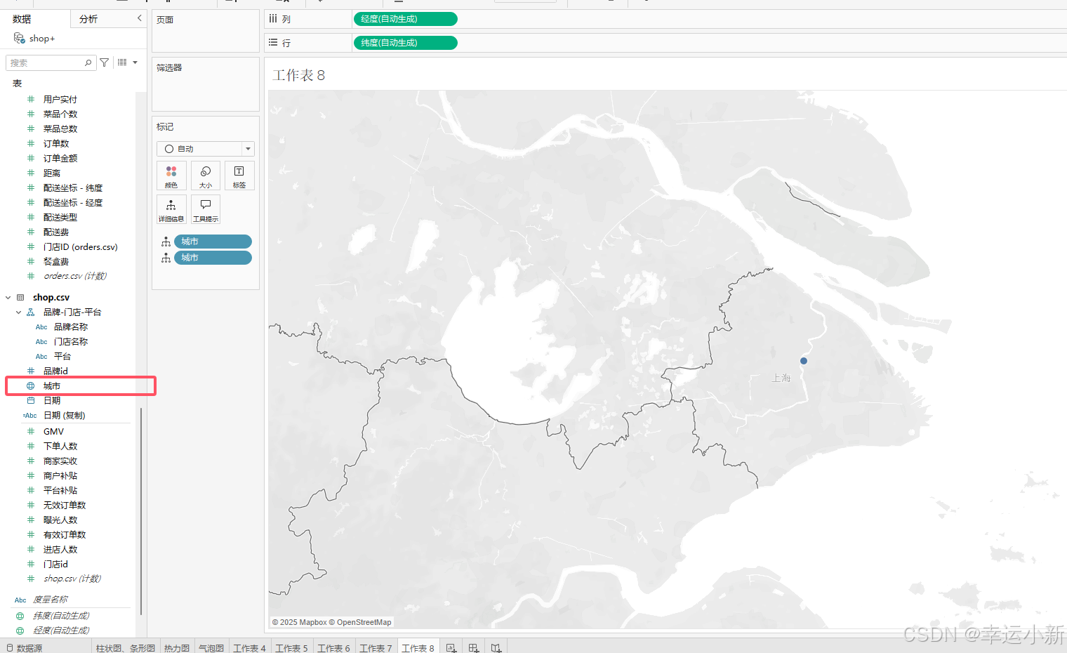
Task: Collapse the shop.csv table group
Action: click(8, 298)
